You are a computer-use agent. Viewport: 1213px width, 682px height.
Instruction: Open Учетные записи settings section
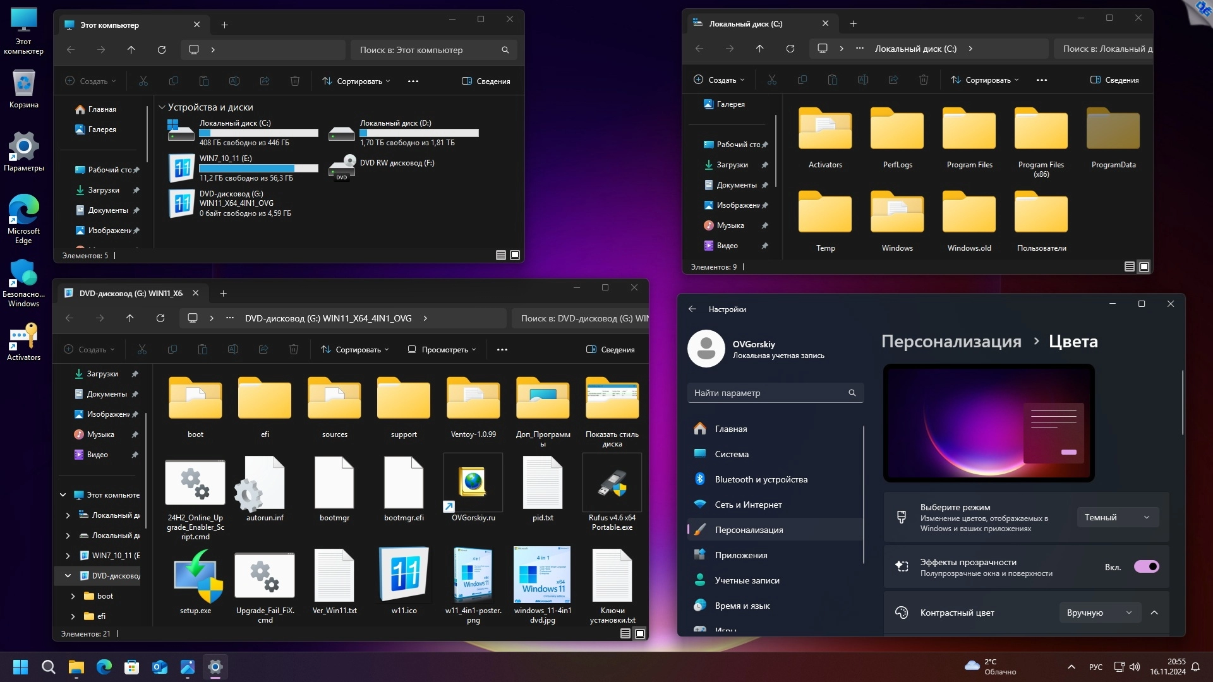(747, 580)
